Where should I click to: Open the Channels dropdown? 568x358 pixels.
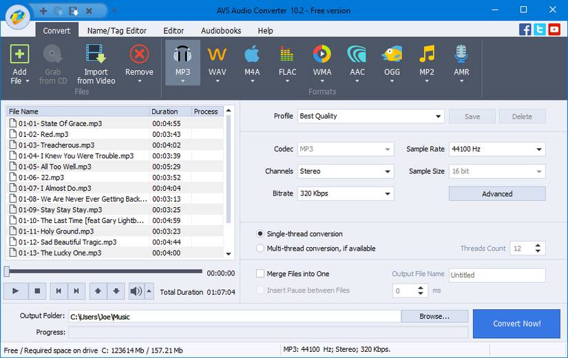346,171
